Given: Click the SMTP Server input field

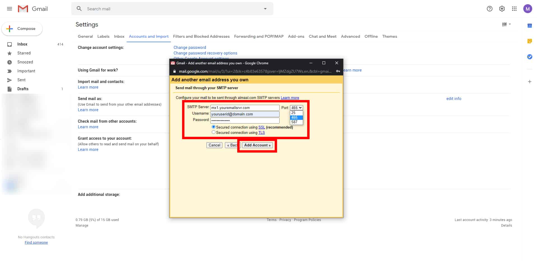Looking at the screenshot, I should click(245, 108).
